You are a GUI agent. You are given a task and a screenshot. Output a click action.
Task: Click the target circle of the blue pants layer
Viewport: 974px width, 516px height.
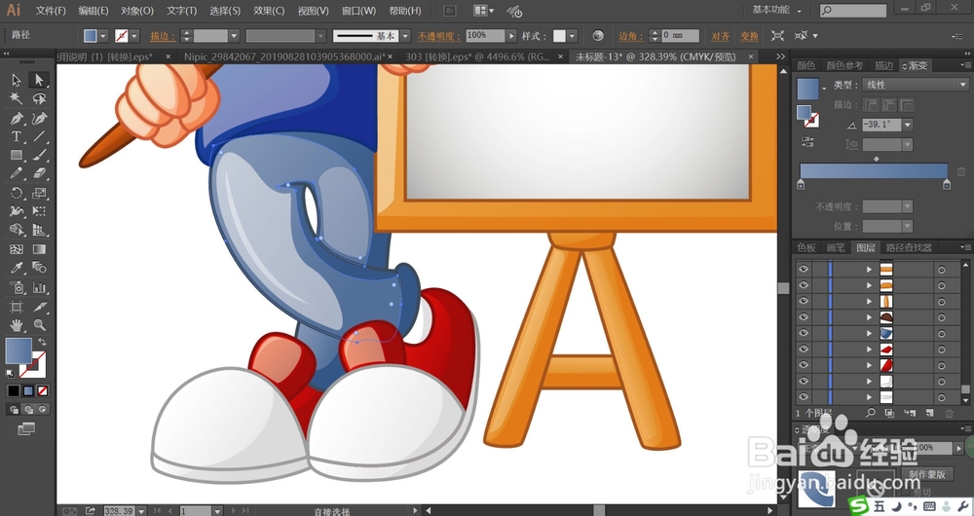click(942, 333)
